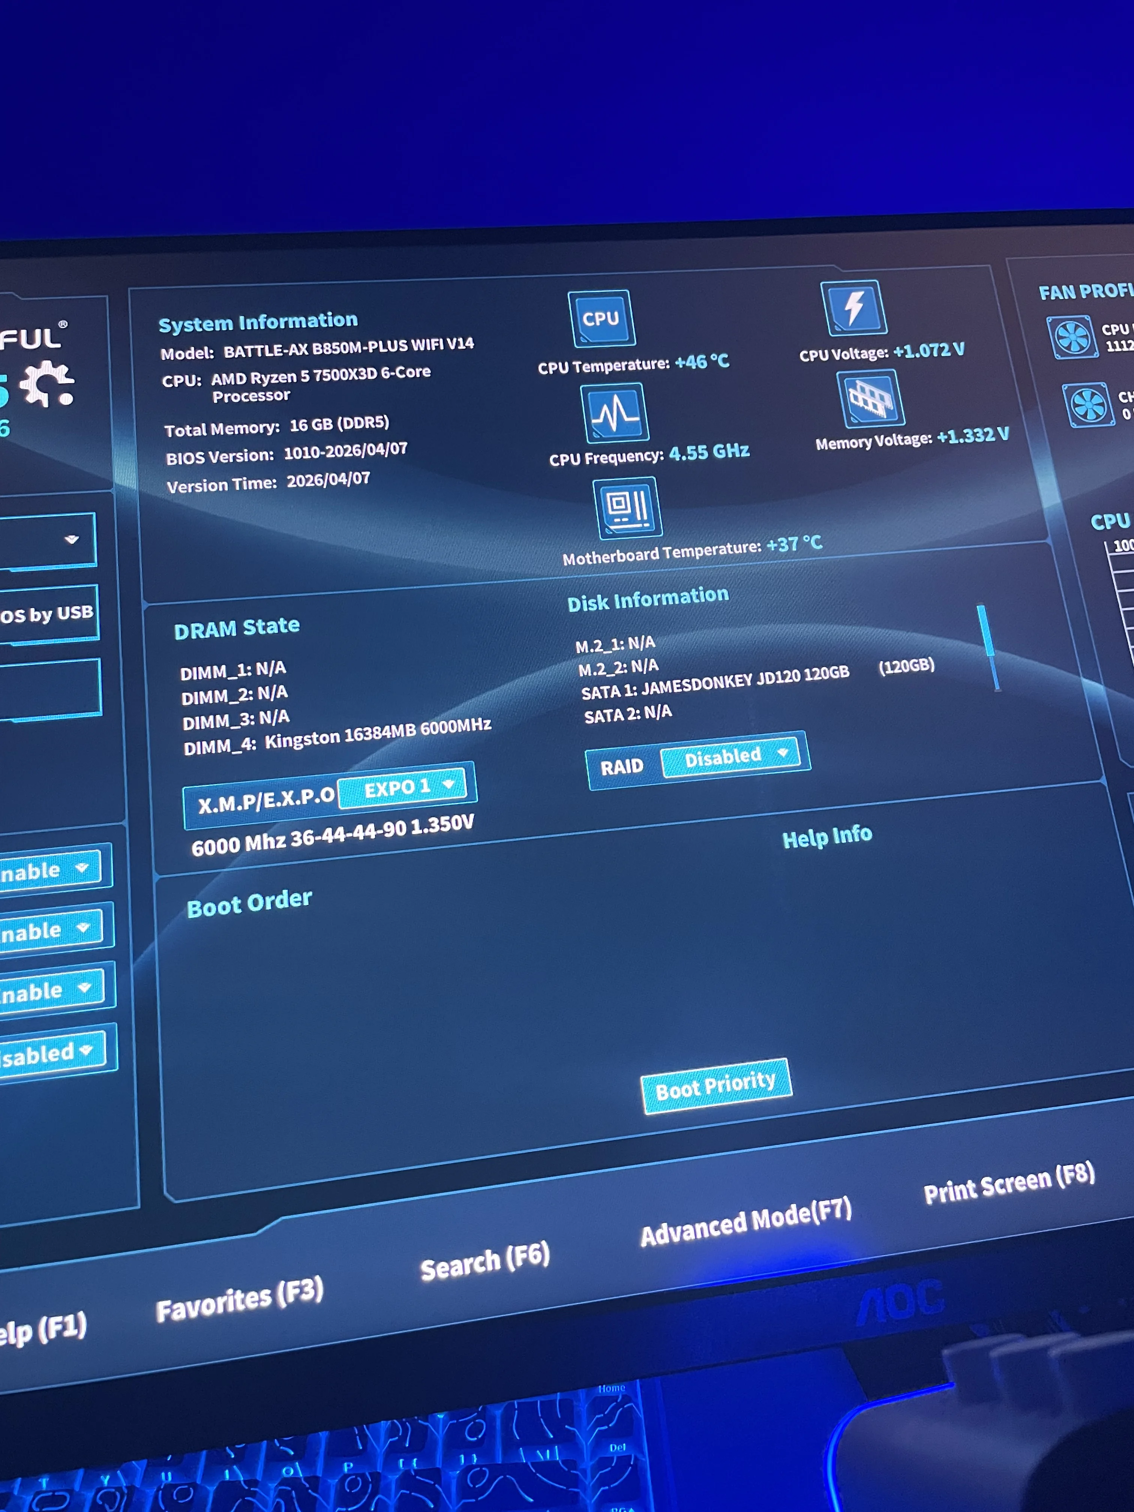Click the Memory Voltage '+1.332 V' reading

(x=973, y=435)
